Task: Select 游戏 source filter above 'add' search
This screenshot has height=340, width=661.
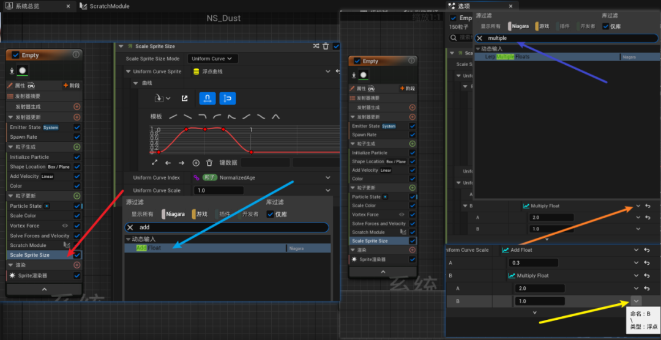Action: (x=200, y=214)
